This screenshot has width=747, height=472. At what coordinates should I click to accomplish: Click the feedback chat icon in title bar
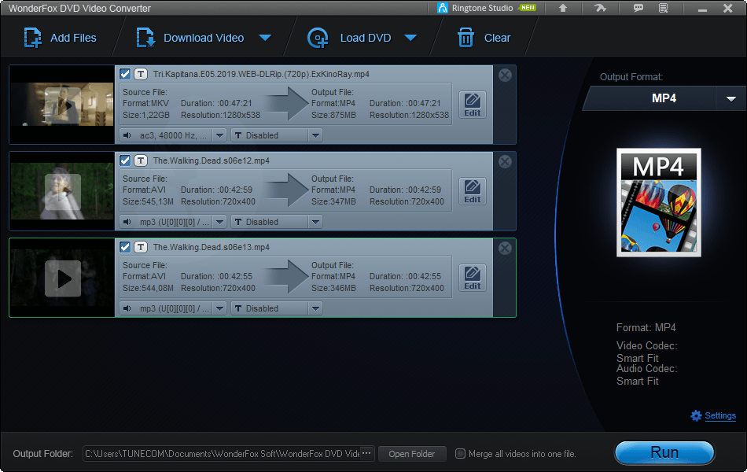tap(638, 8)
